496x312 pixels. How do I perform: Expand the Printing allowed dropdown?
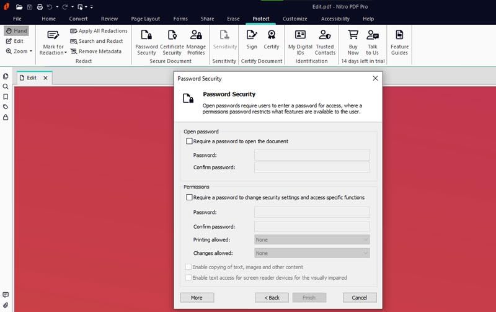[312, 239]
